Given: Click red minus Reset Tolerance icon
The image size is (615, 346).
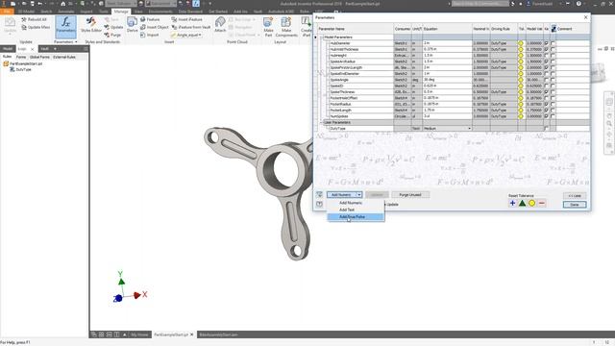Looking at the screenshot, I should [542, 203].
